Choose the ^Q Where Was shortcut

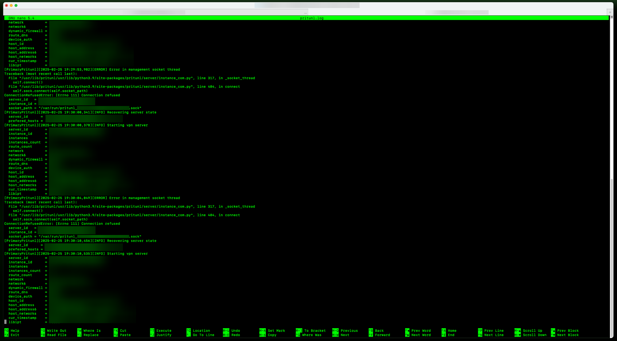click(x=309, y=335)
